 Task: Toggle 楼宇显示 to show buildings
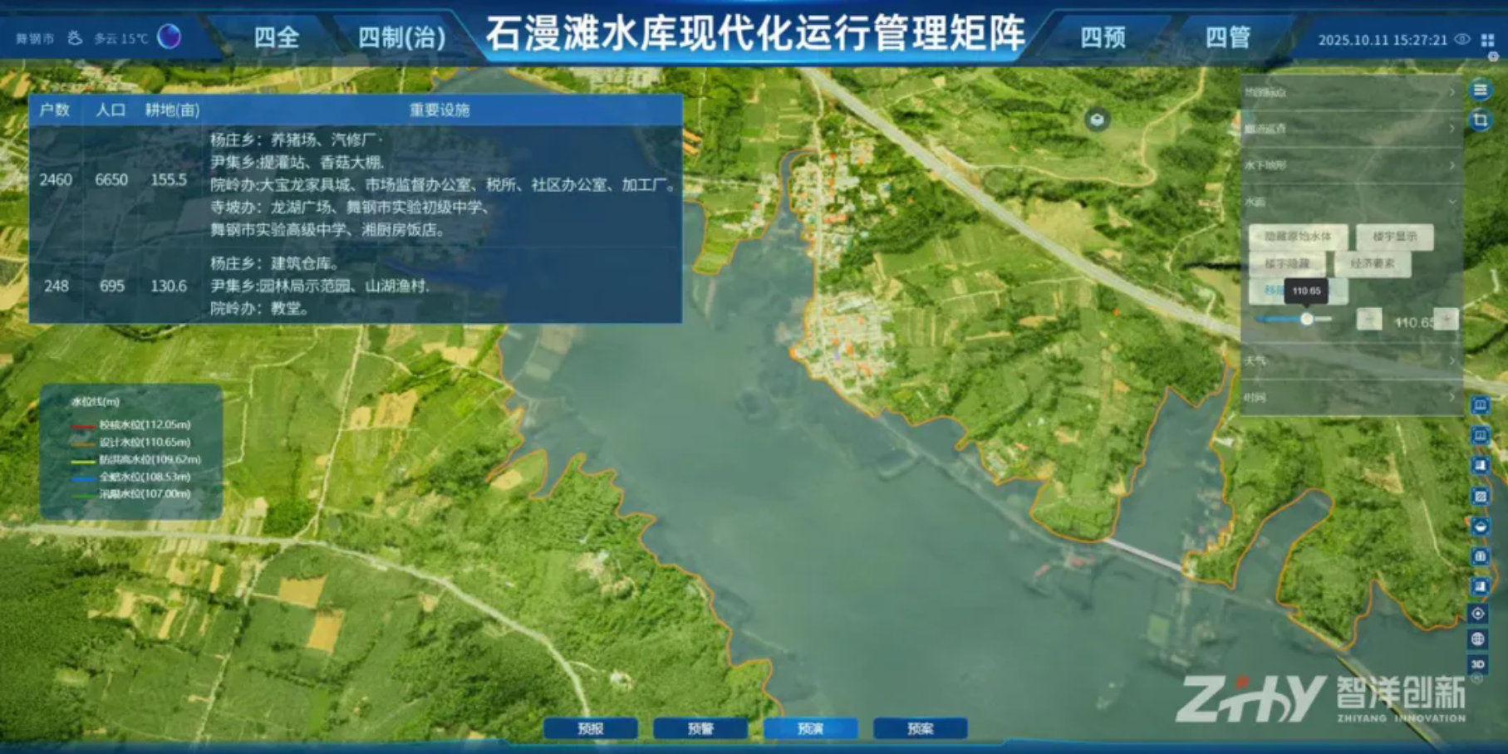point(1394,237)
